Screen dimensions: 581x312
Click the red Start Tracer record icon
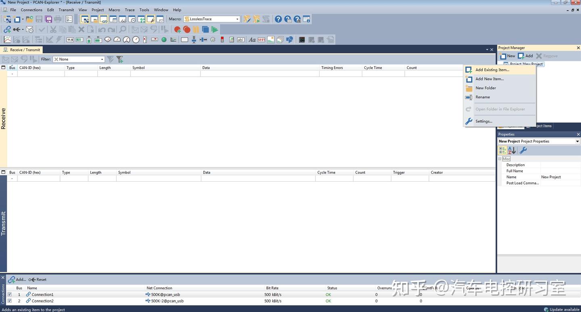186,29
